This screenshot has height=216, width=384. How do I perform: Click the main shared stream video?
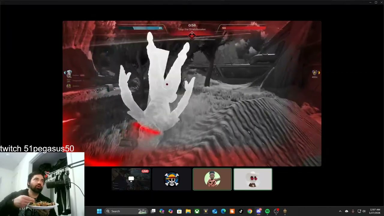click(x=192, y=93)
